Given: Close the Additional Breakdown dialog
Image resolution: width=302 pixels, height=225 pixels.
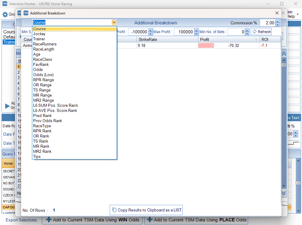Looking at the screenshot, I should [x=277, y=13].
